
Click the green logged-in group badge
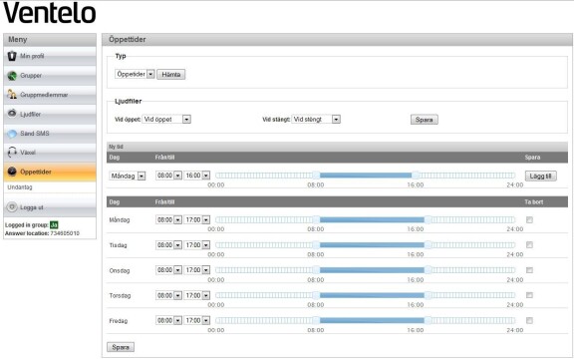click(54, 224)
